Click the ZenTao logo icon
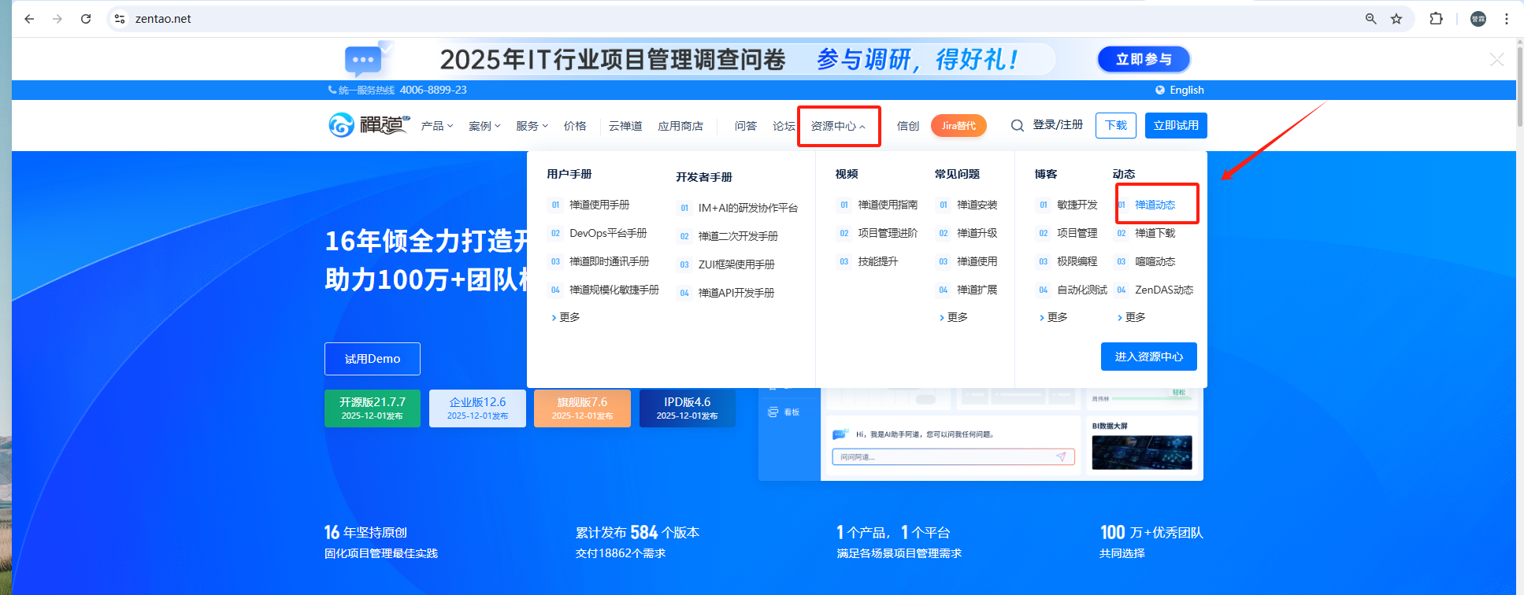The image size is (1524, 595). click(x=341, y=124)
